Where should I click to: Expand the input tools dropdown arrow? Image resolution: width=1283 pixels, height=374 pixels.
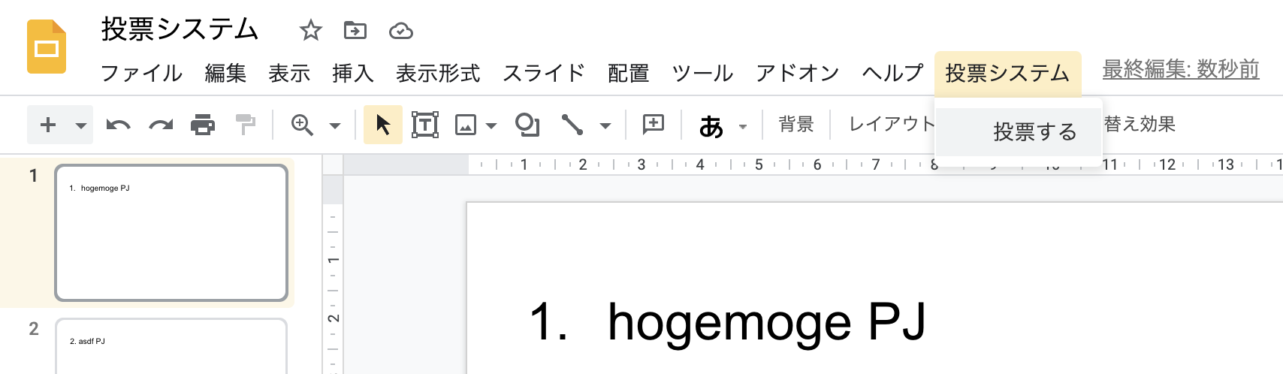[743, 126]
